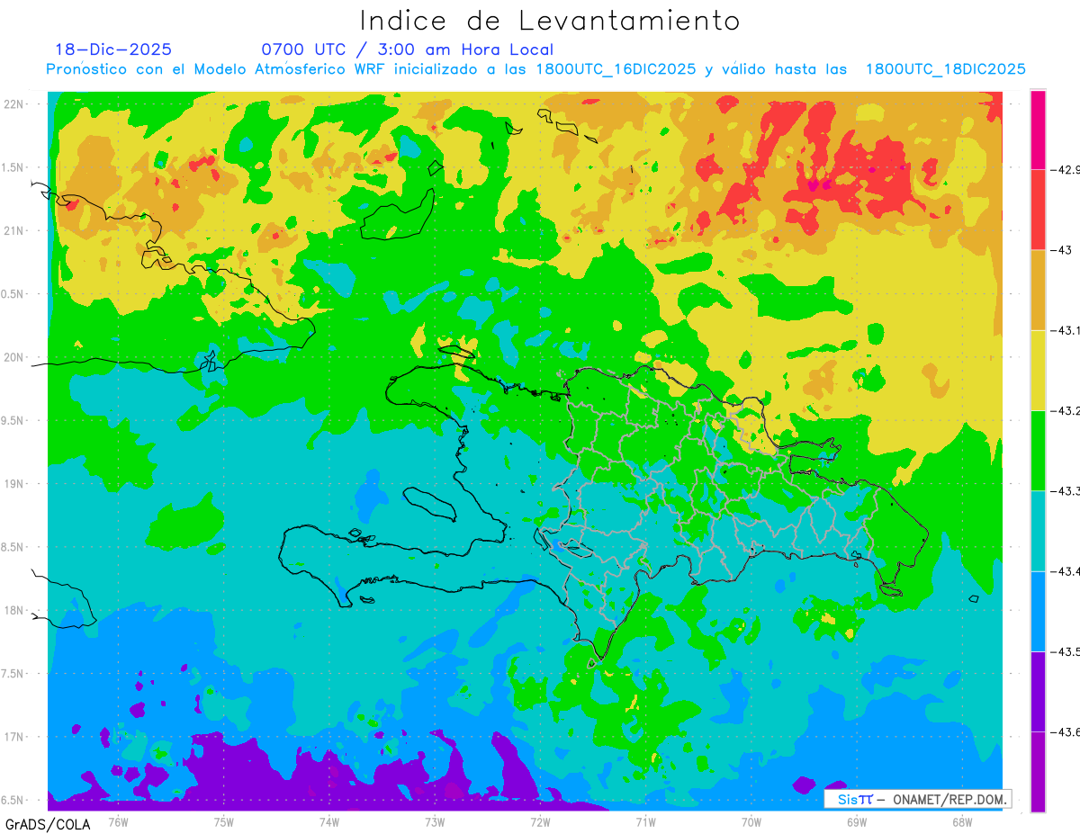1080x834 pixels.
Task: Click the 19N latitude label
Action: (13, 484)
